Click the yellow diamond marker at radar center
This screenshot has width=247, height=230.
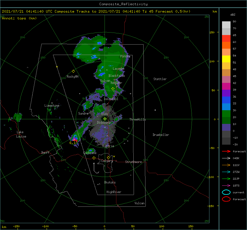coord(105,119)
